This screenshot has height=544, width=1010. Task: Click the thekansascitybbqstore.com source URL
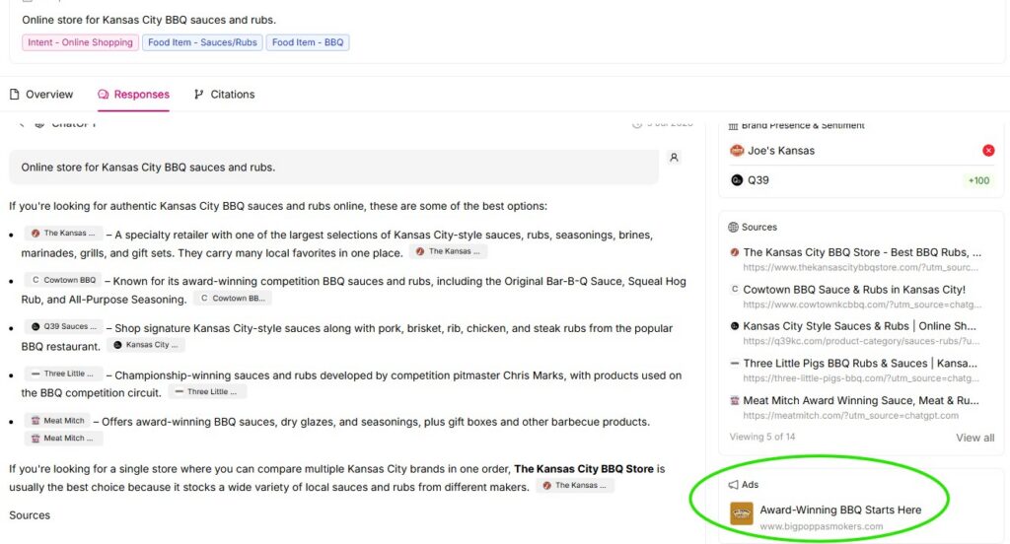pos(860,267)
